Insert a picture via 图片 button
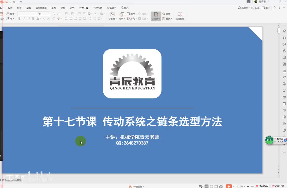The width and height of the screenshot is (287, 188). point(131,14)
